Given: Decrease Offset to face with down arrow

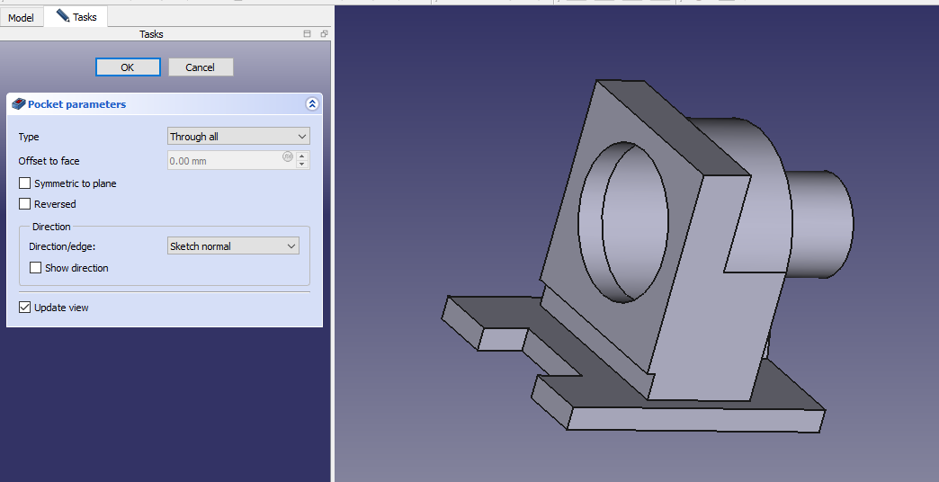Looking at the screenshot, I should pyautogui.click(x=302, y=165).
